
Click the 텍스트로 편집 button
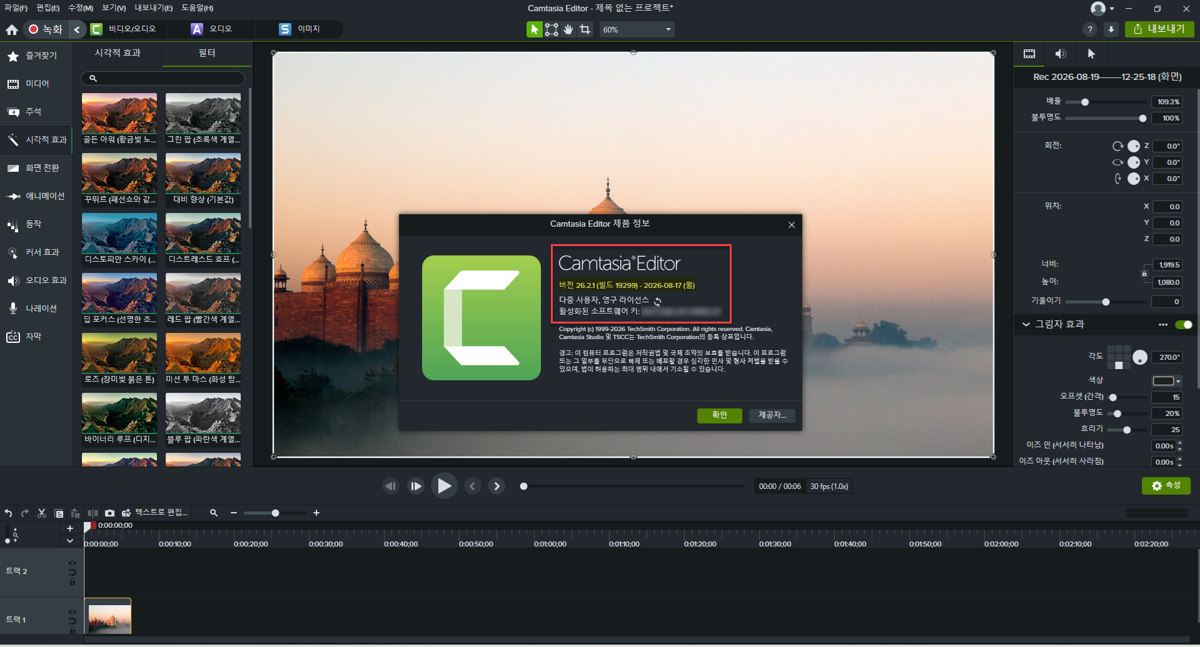click(x=155, y=513)
